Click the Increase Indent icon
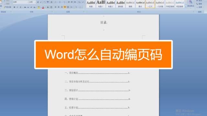Image resolution: width=207 pixels, height=116 pixels. point(72,2)
